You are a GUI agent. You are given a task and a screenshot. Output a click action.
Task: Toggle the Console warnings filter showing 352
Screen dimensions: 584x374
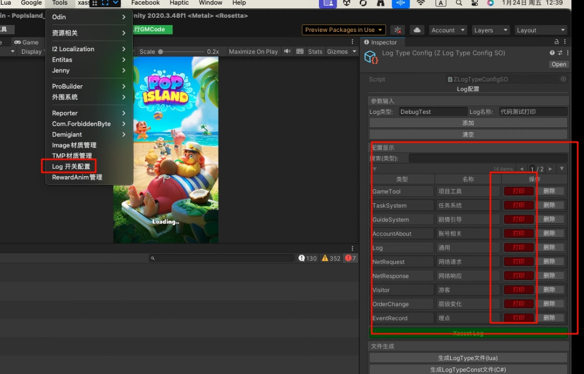click(x=331, y=258)
